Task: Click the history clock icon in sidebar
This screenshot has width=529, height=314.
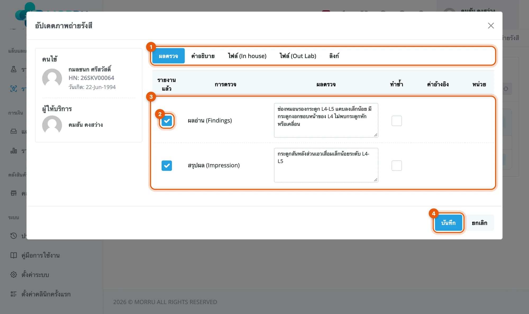Action: click(x=13, y=236)
